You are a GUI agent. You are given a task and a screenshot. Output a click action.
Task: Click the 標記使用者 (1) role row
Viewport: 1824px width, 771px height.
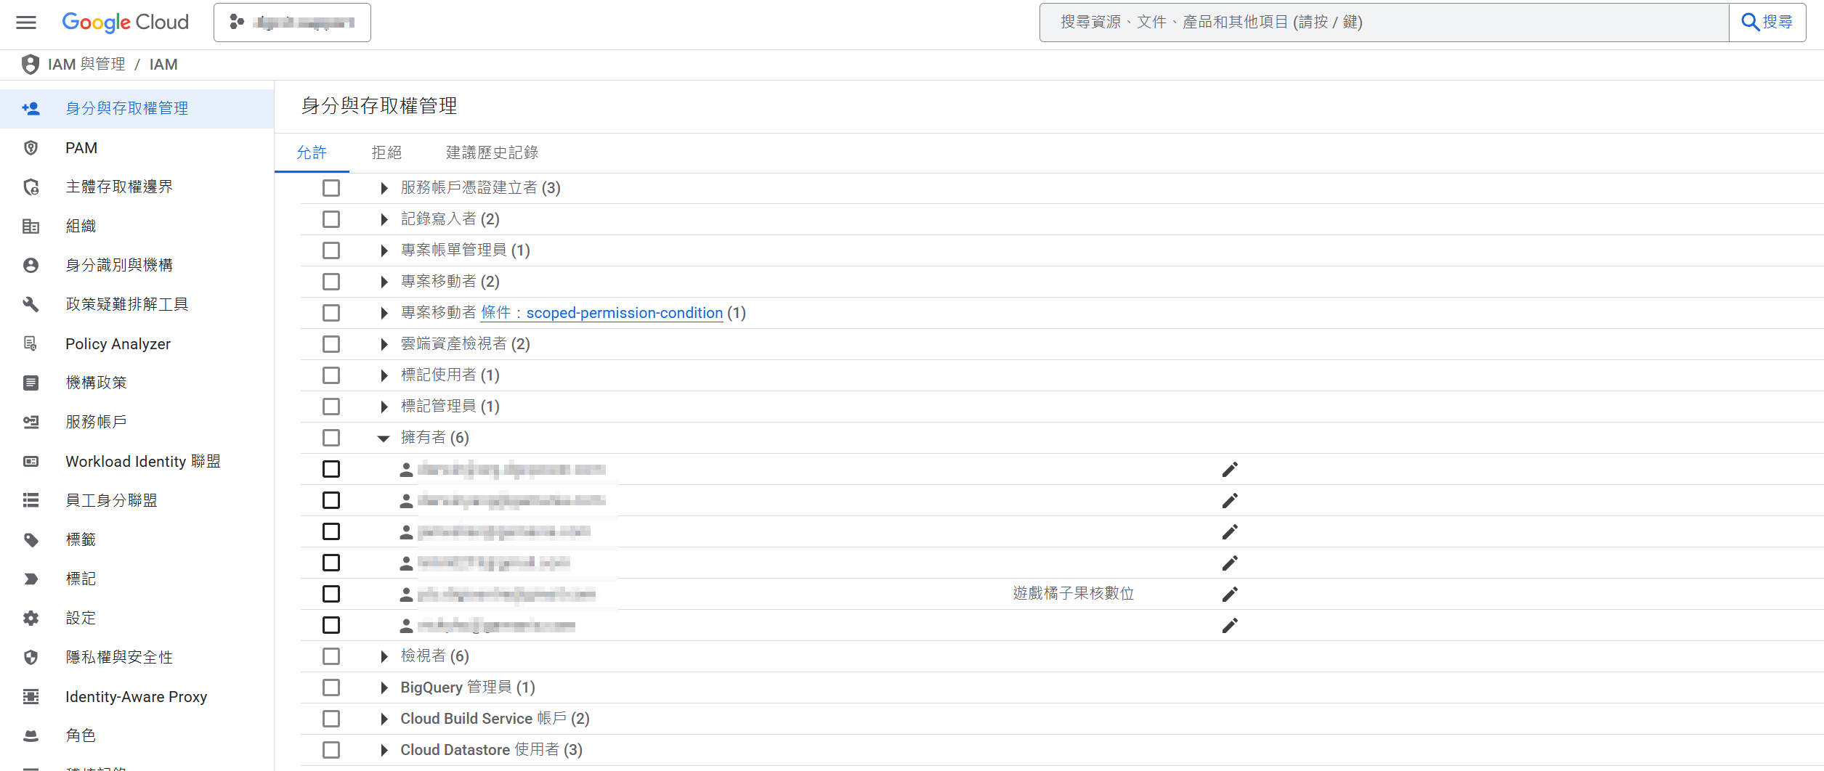[1062, 375]
